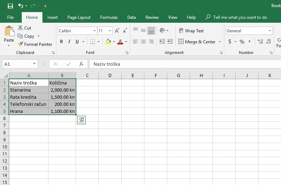
Task: Expand Merge & Center options arrow
Action: coord(220,42)
